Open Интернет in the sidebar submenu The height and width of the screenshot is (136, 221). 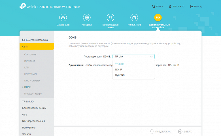29,61
